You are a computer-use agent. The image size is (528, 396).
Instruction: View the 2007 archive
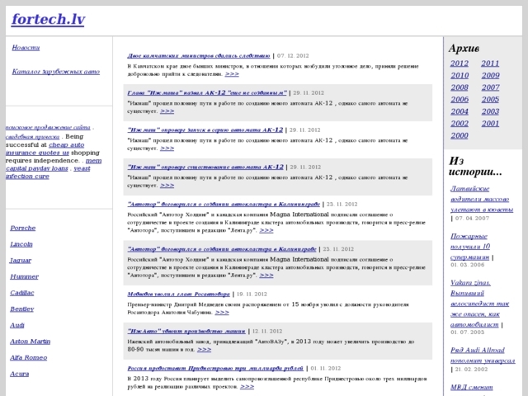[x=490, y=87]
